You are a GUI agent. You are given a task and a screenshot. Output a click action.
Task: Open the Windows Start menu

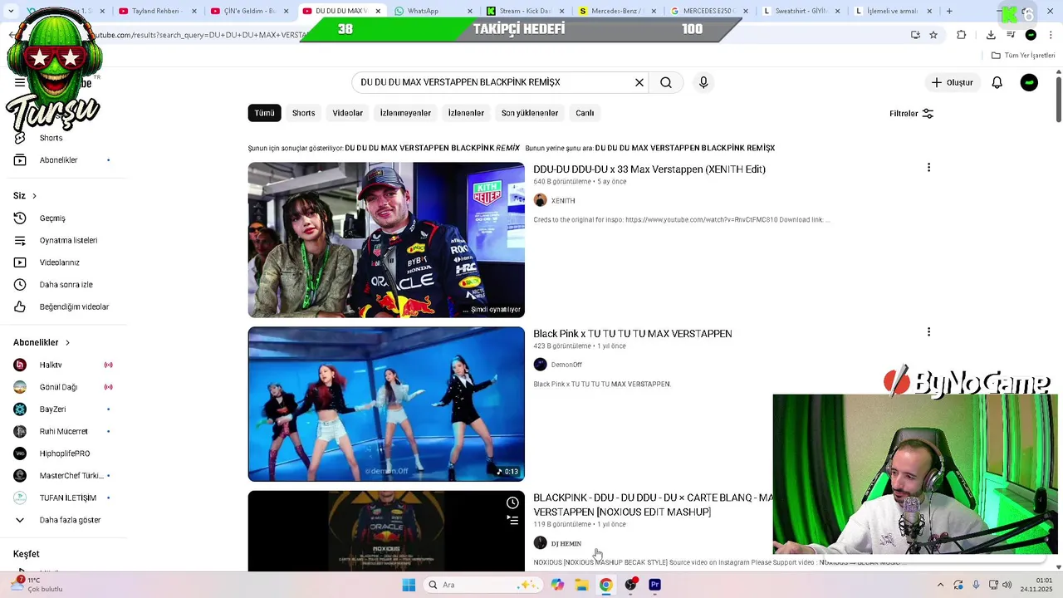point(409,585)
